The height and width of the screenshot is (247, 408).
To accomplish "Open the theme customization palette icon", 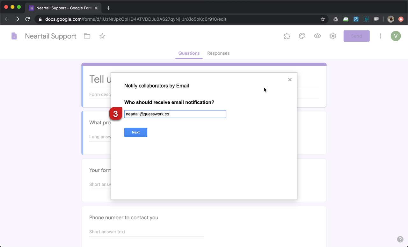I will point(302,36).
